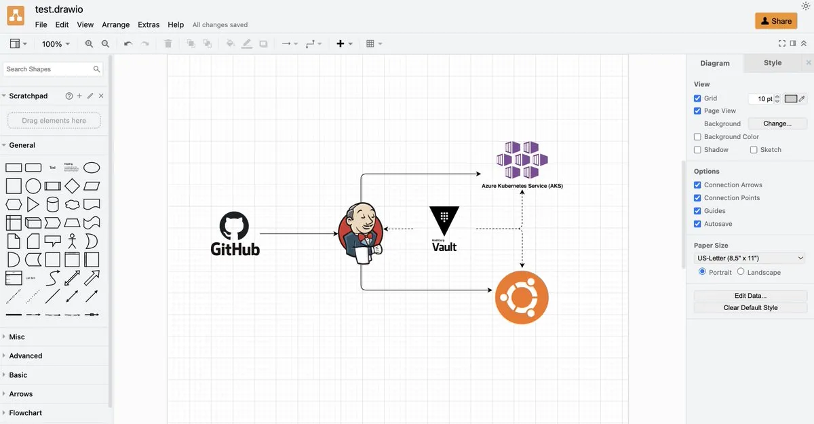Screen dimensions: 814x424
Task: Click the zoom out magnifier icon
Action: 105,44
